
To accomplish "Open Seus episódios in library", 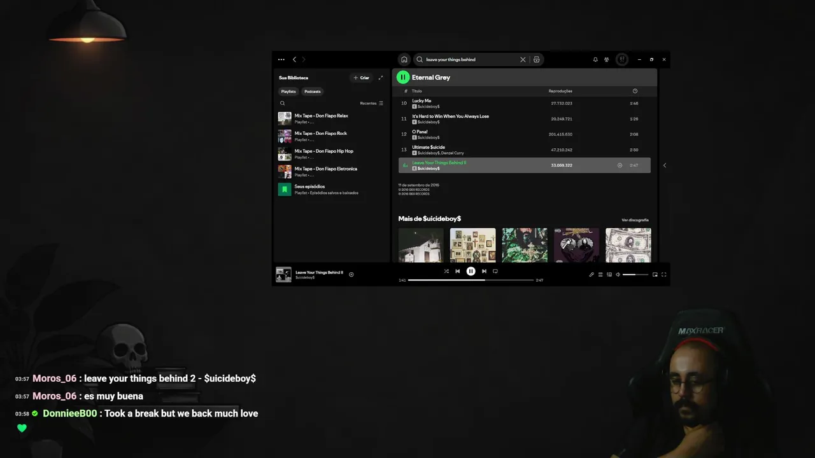I will [331, 190].
